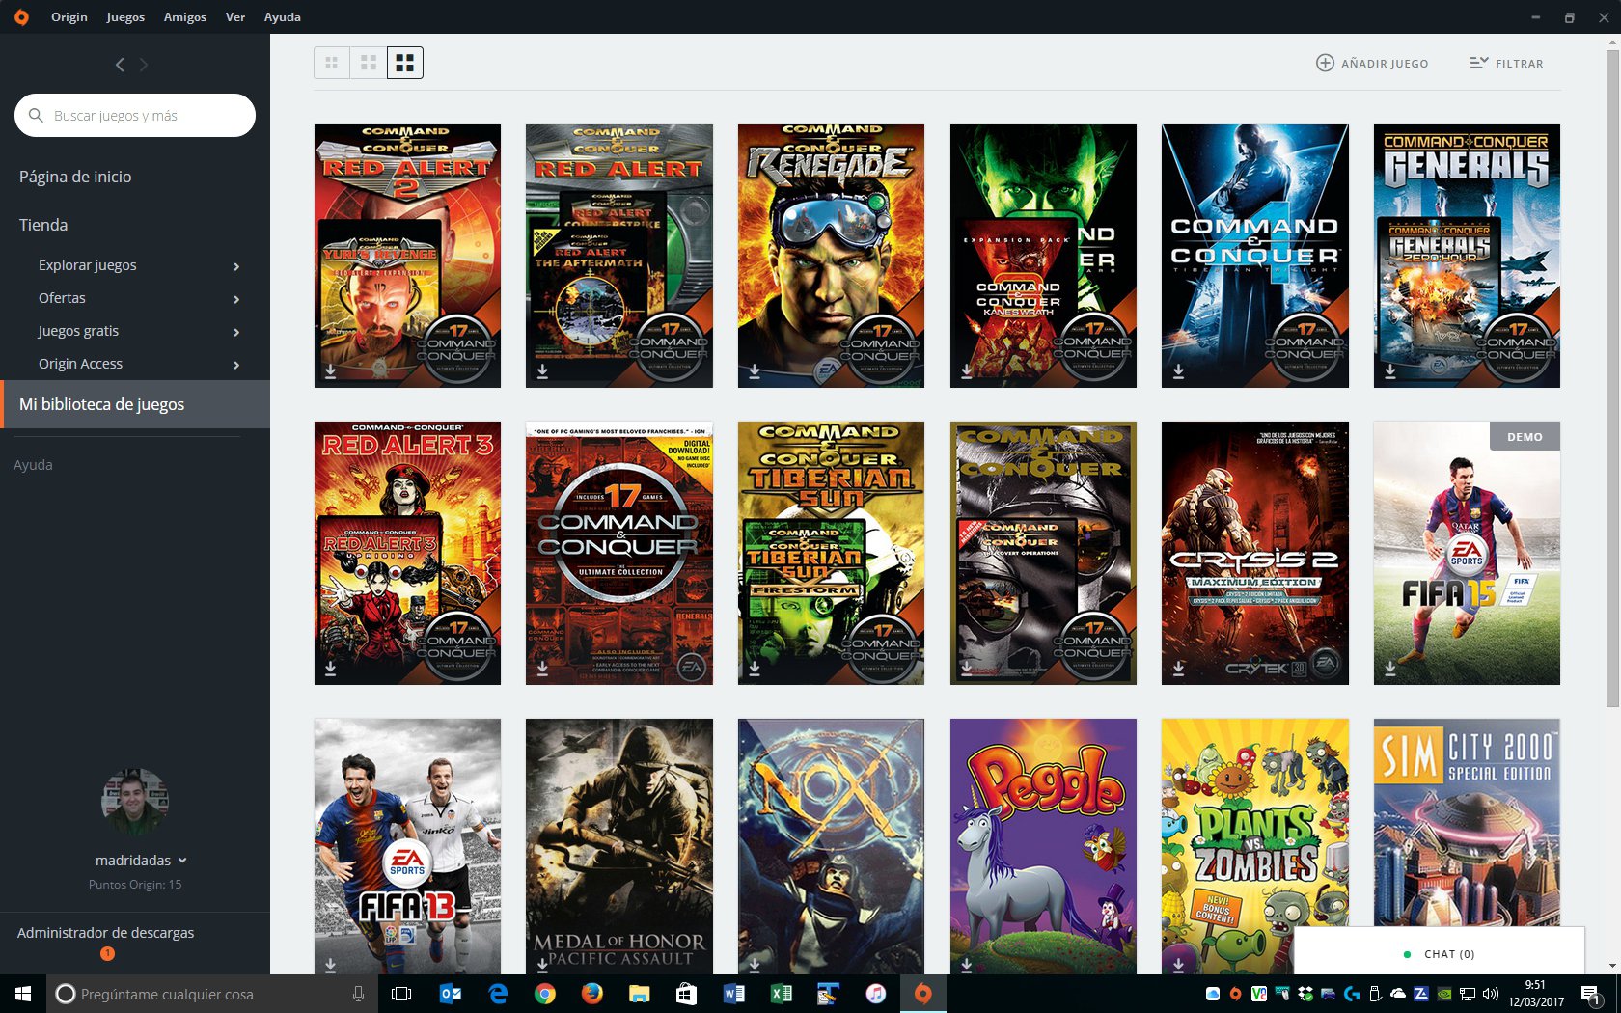Click the Cortana microphone icon
The image size is (1621, 1013).
tap(358, 994)
